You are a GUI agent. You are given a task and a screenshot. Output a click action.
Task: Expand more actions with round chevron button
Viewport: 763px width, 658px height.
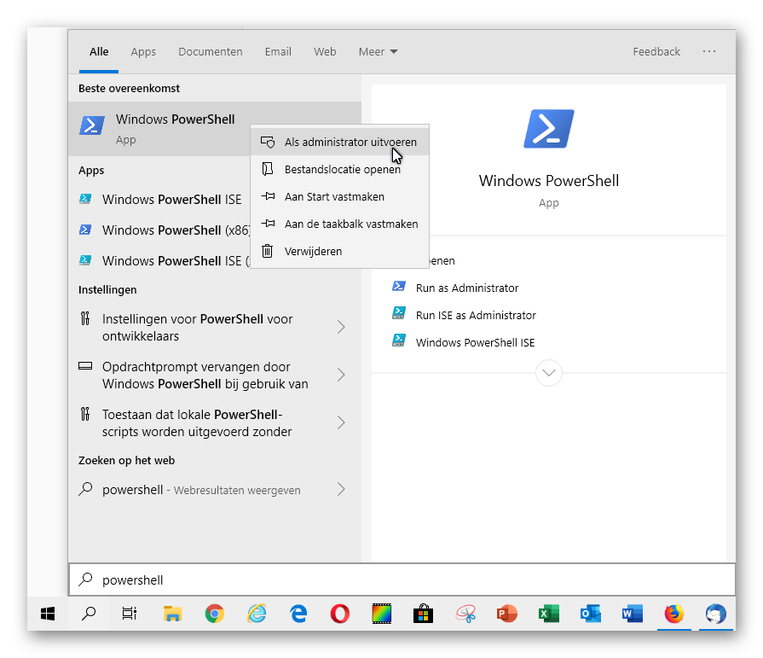(x=548, y=373)
